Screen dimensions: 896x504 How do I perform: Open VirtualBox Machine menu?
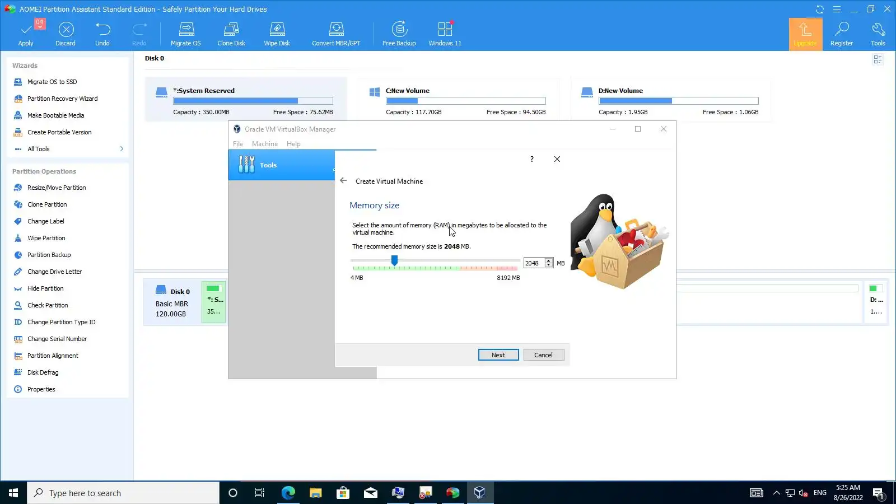click(x=265, y=144)
